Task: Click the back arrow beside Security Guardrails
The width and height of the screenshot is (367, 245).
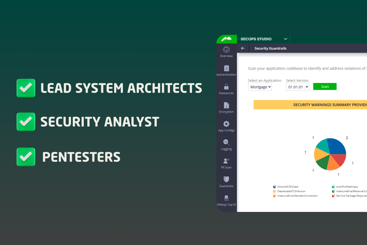Action: point(243,48)
